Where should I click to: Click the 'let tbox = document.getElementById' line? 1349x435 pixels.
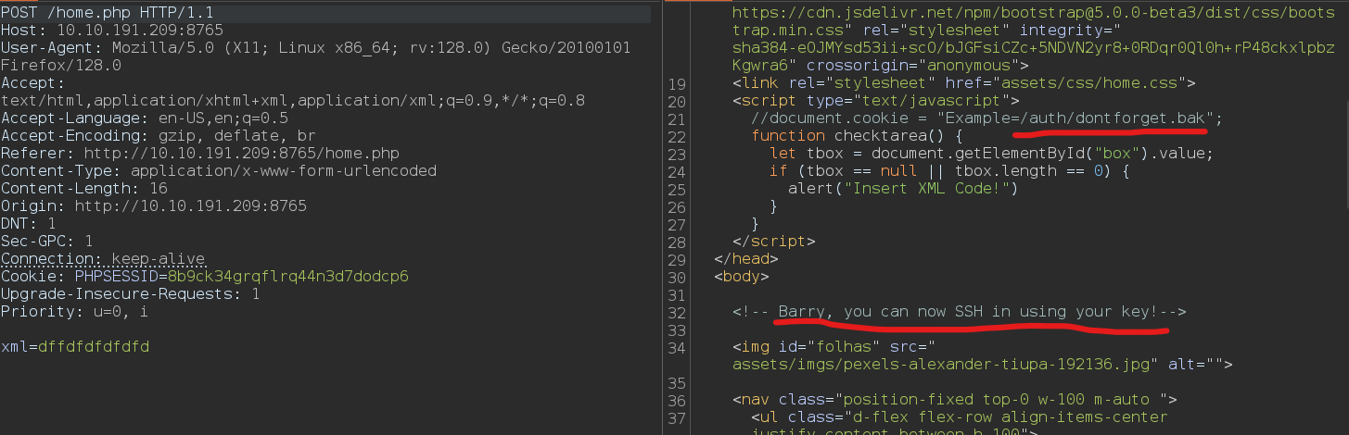pyautogui.click(x=992, y=154)
